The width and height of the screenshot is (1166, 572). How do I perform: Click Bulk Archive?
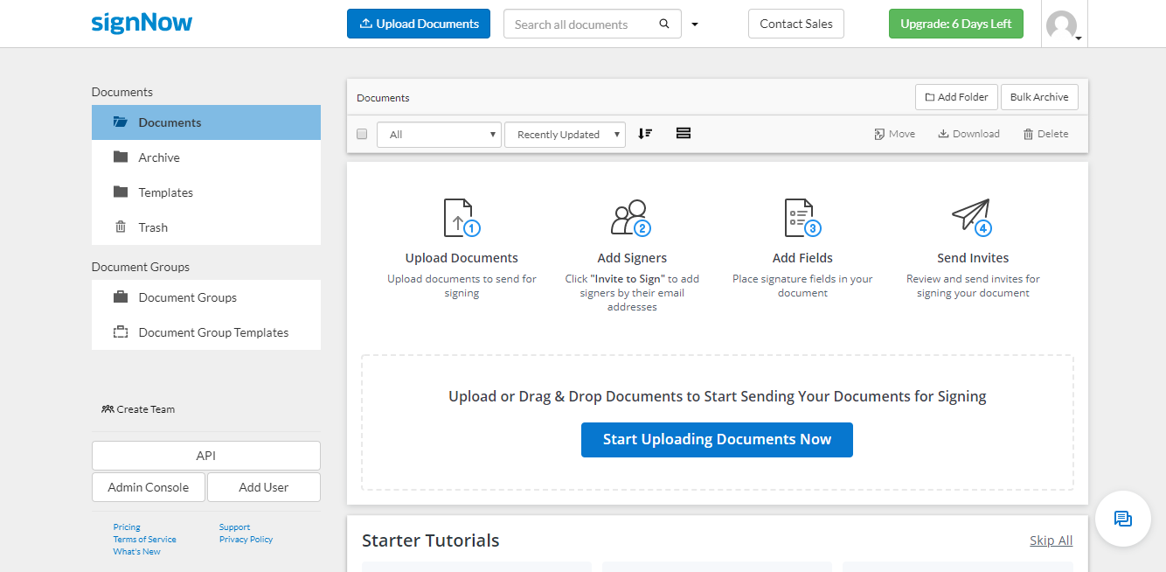pos(1039,97)
